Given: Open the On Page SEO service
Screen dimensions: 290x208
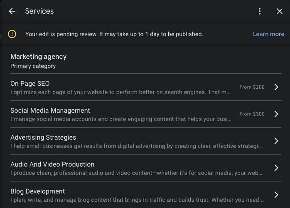Looking at the screenshot, I should (146, 87).
